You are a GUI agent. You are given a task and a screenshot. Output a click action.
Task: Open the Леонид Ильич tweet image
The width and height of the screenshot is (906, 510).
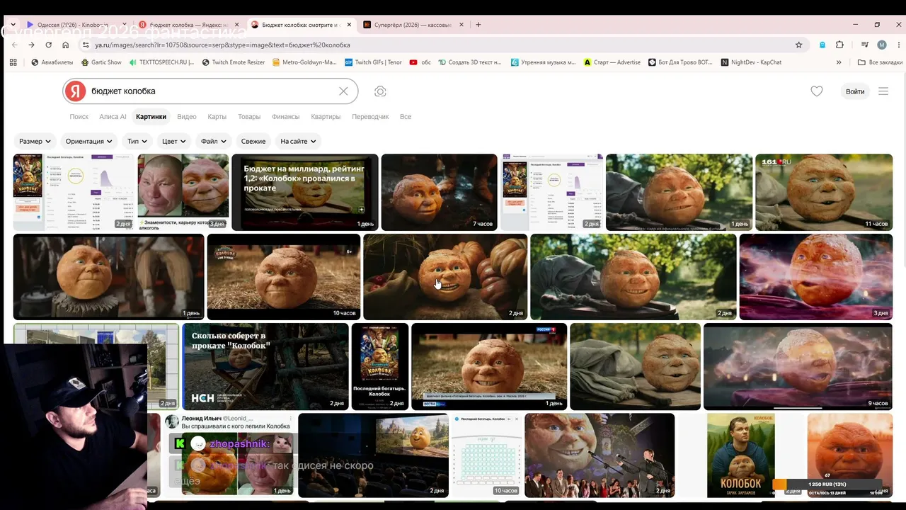click(229, 455)
